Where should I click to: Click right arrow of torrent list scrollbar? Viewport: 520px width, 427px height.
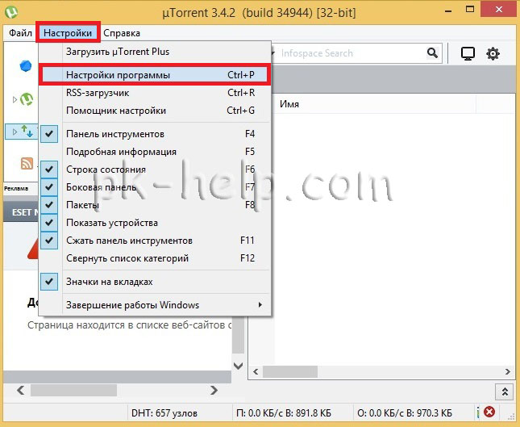pos(508,371)
